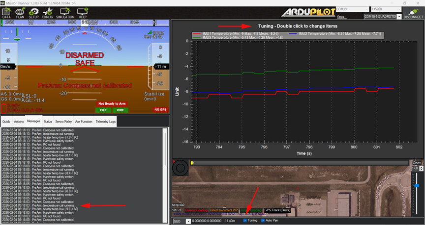This screenshot has height=225, width=425.
Task: Open the DATA flight data screen
Action: 6,13
